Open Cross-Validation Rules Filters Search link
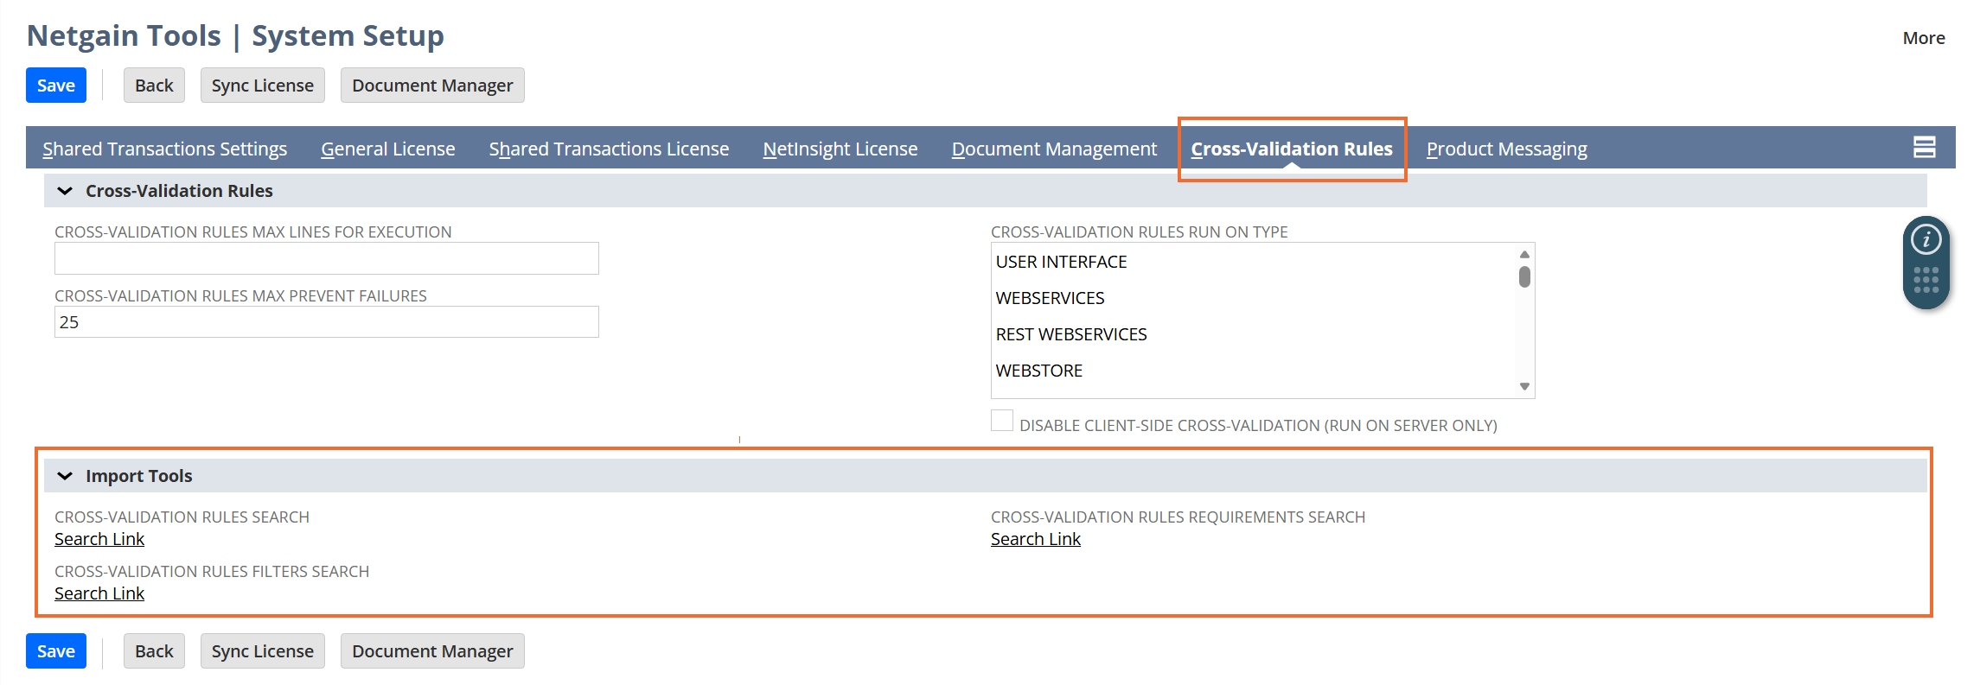The width and height of the screenshot is (1980, 685). pos(99,593)
